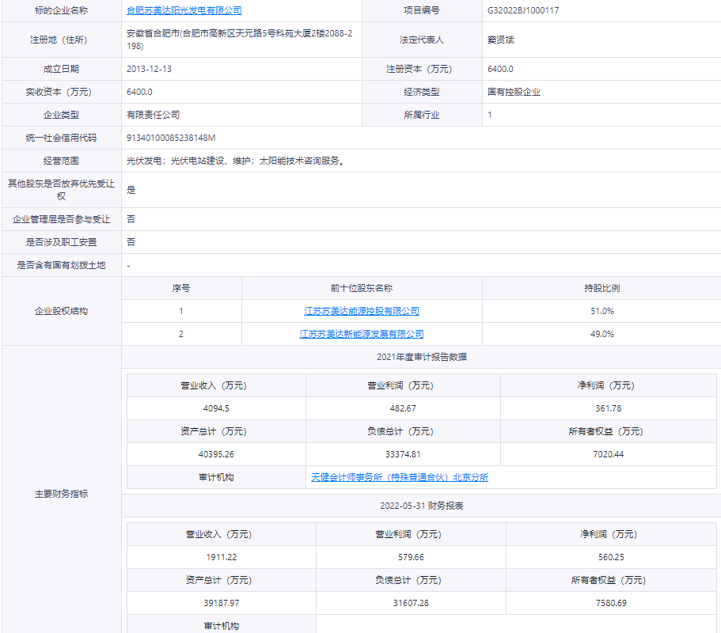Select 2022 total liabilities 31607.28
This screenshot has height=633, width=721.
pyautogui.click(x=411, y=604)
